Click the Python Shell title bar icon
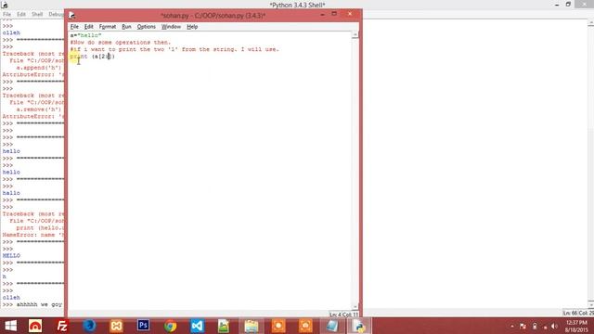 pyautogui.click(x=5, y=5)
